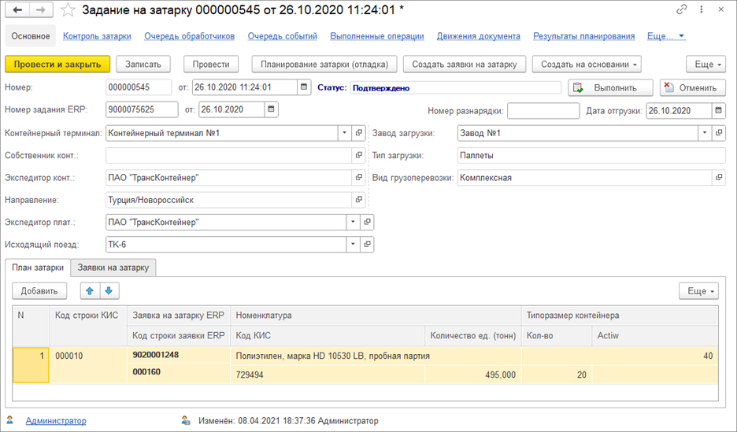Expand Завод загрузки dropdown list

click(x=704, y=133)
